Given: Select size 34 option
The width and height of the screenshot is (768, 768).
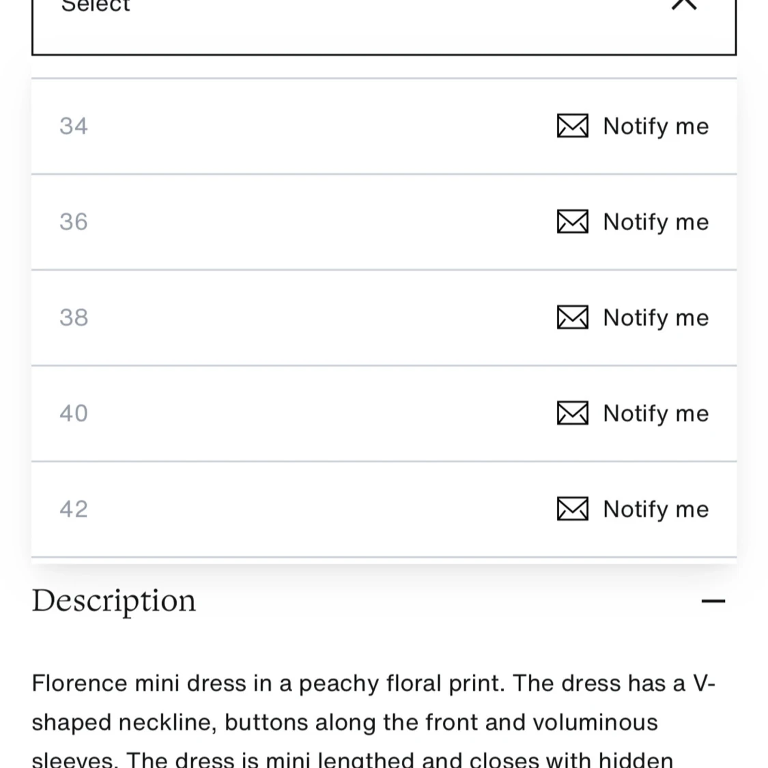Looking at the screenshot, I should [x=74, y=126].
